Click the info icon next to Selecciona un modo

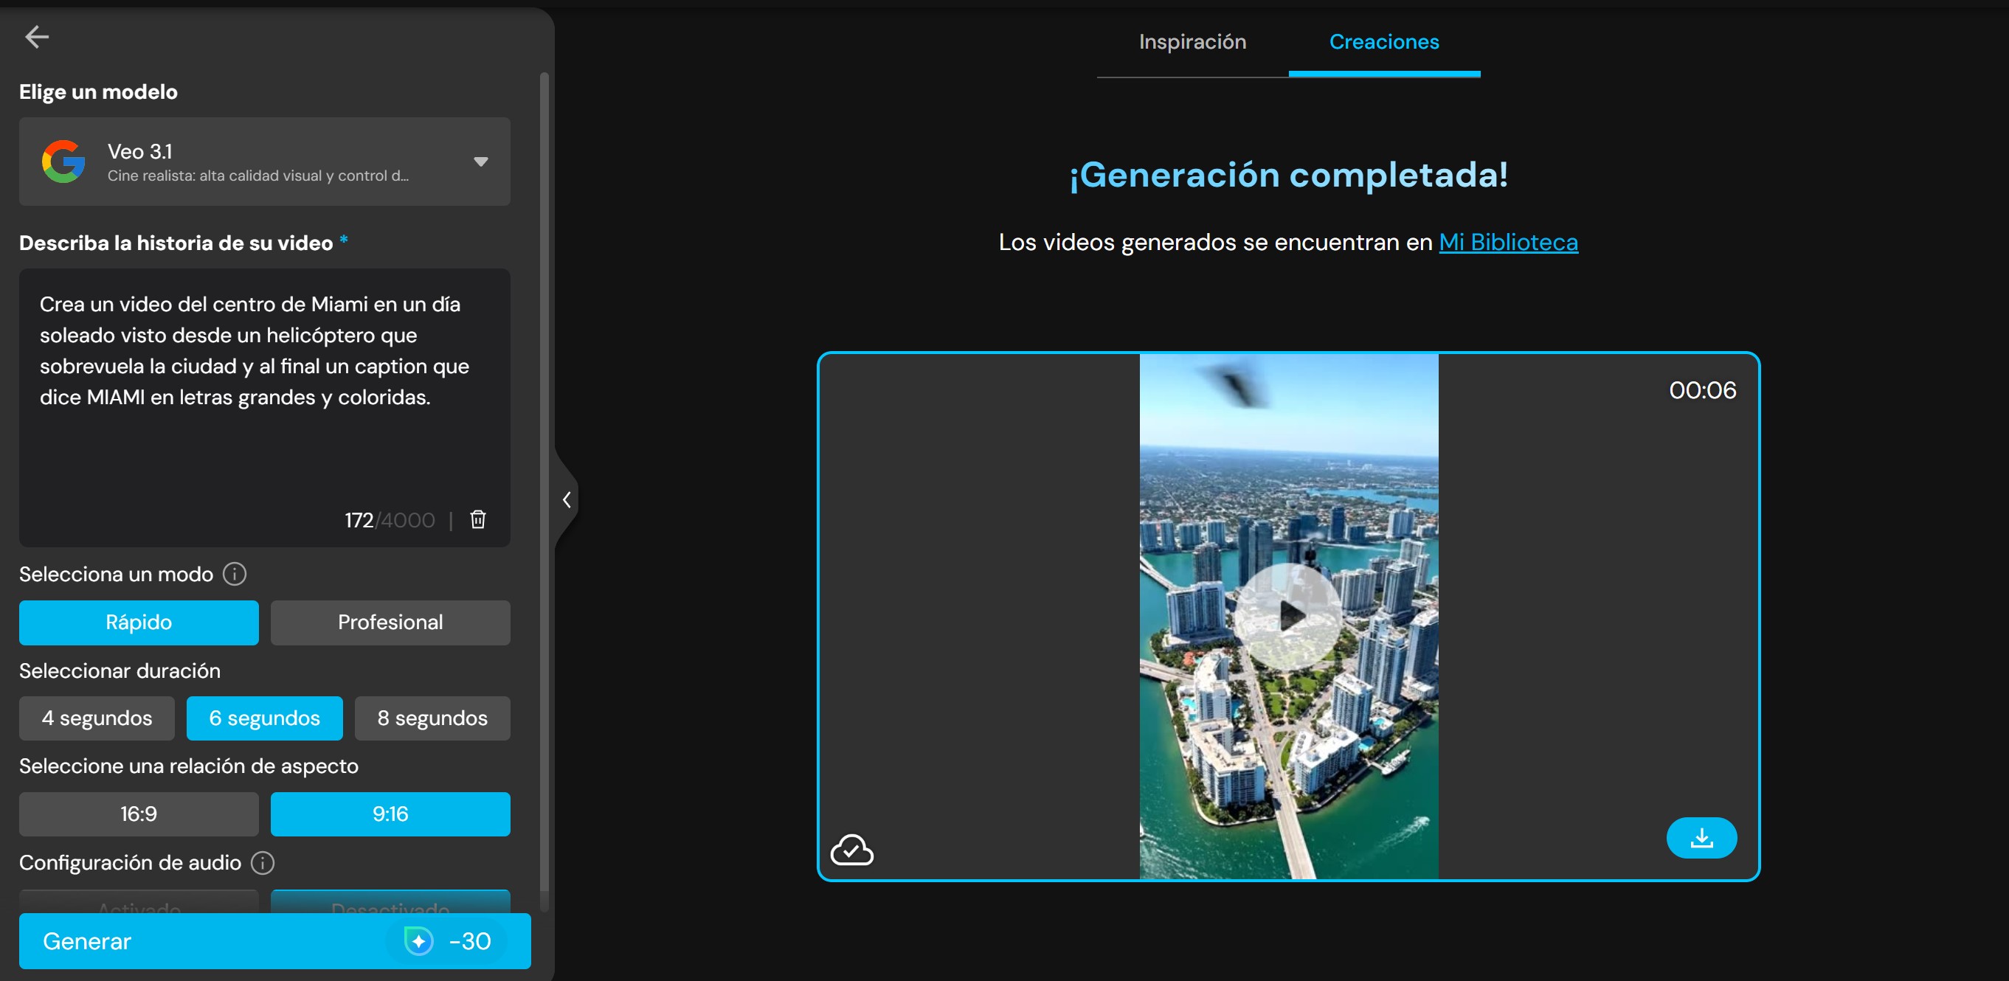click(233, 574)
